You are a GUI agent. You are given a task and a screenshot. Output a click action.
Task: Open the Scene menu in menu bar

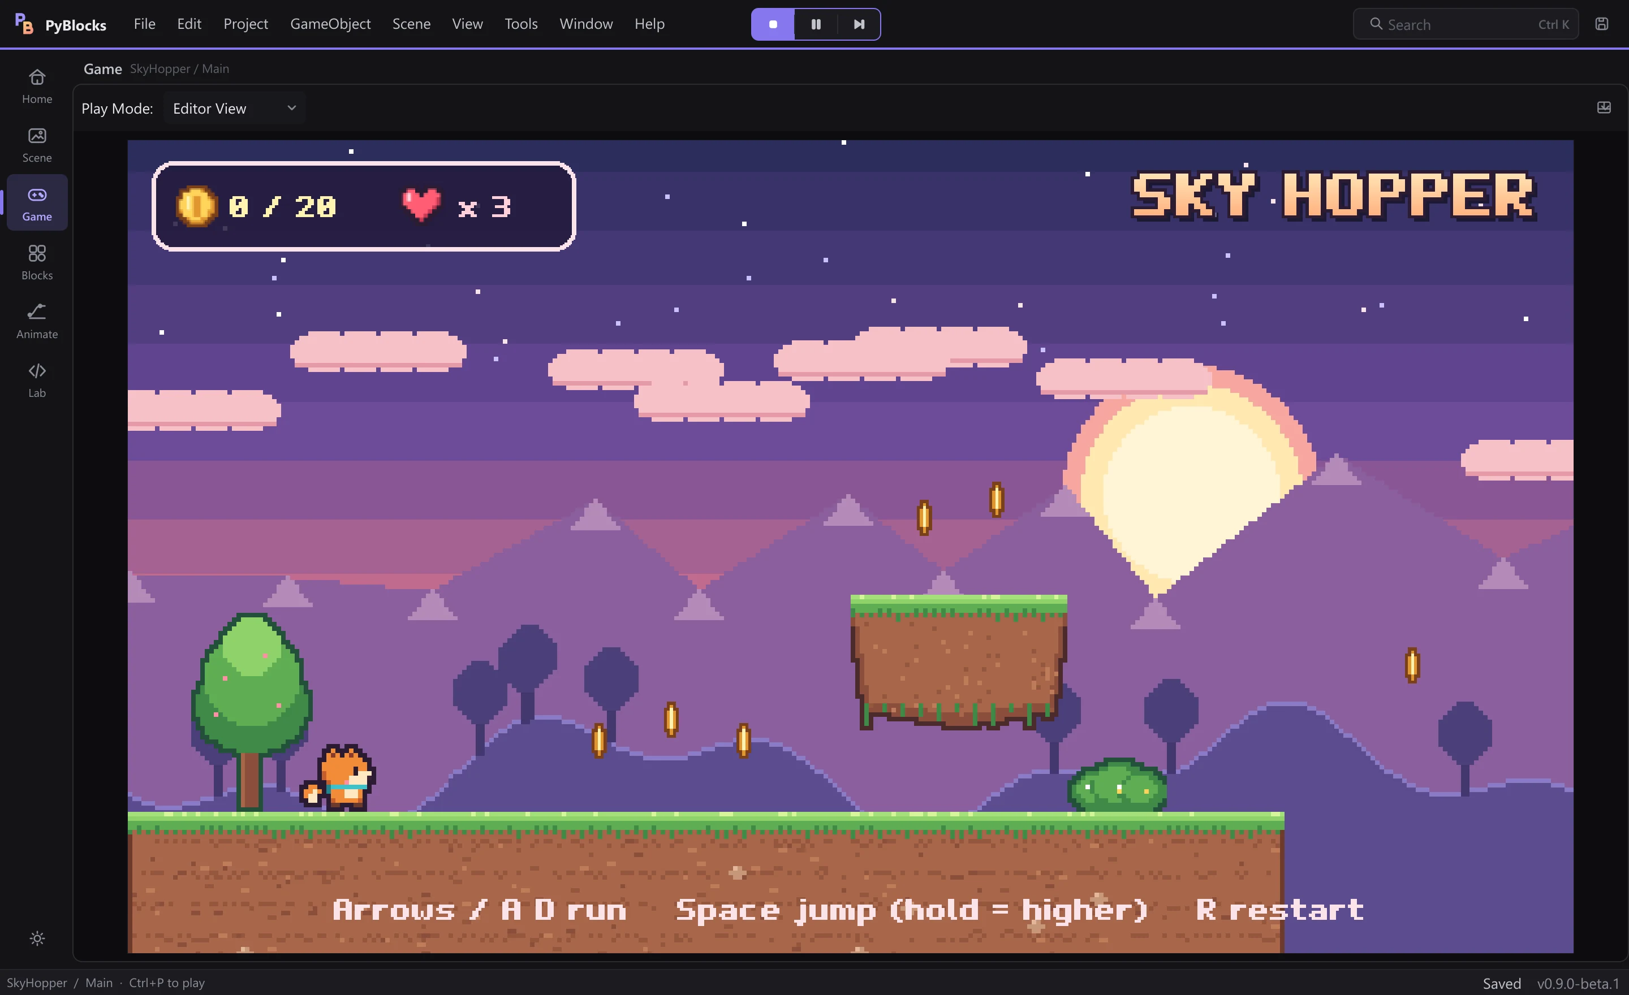(411, 24)
